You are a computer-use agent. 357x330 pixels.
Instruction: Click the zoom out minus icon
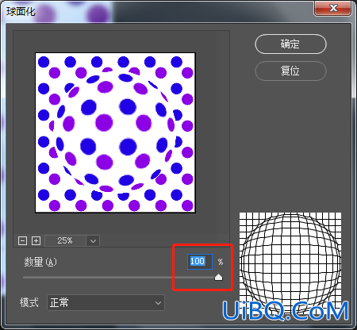coord(22,241)
